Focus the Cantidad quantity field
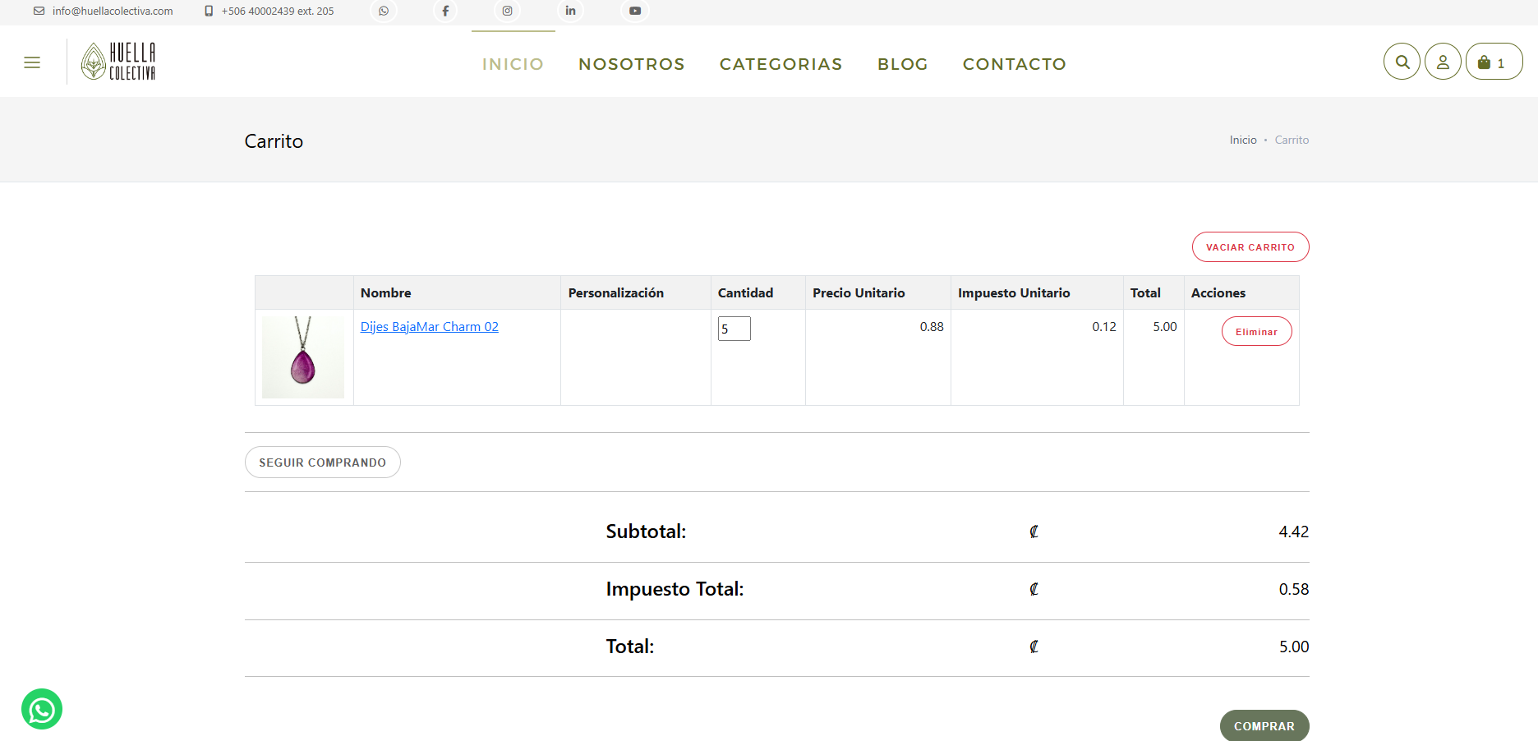This screenshot has height=741, width=1538. [x=734, y=329]
